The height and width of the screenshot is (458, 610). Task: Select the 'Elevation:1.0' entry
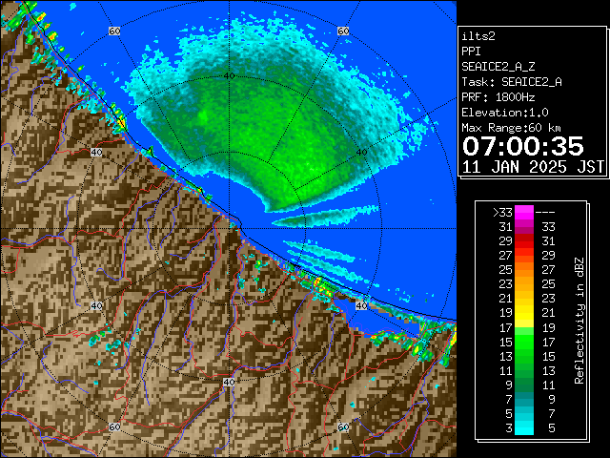tap(505, 113)
